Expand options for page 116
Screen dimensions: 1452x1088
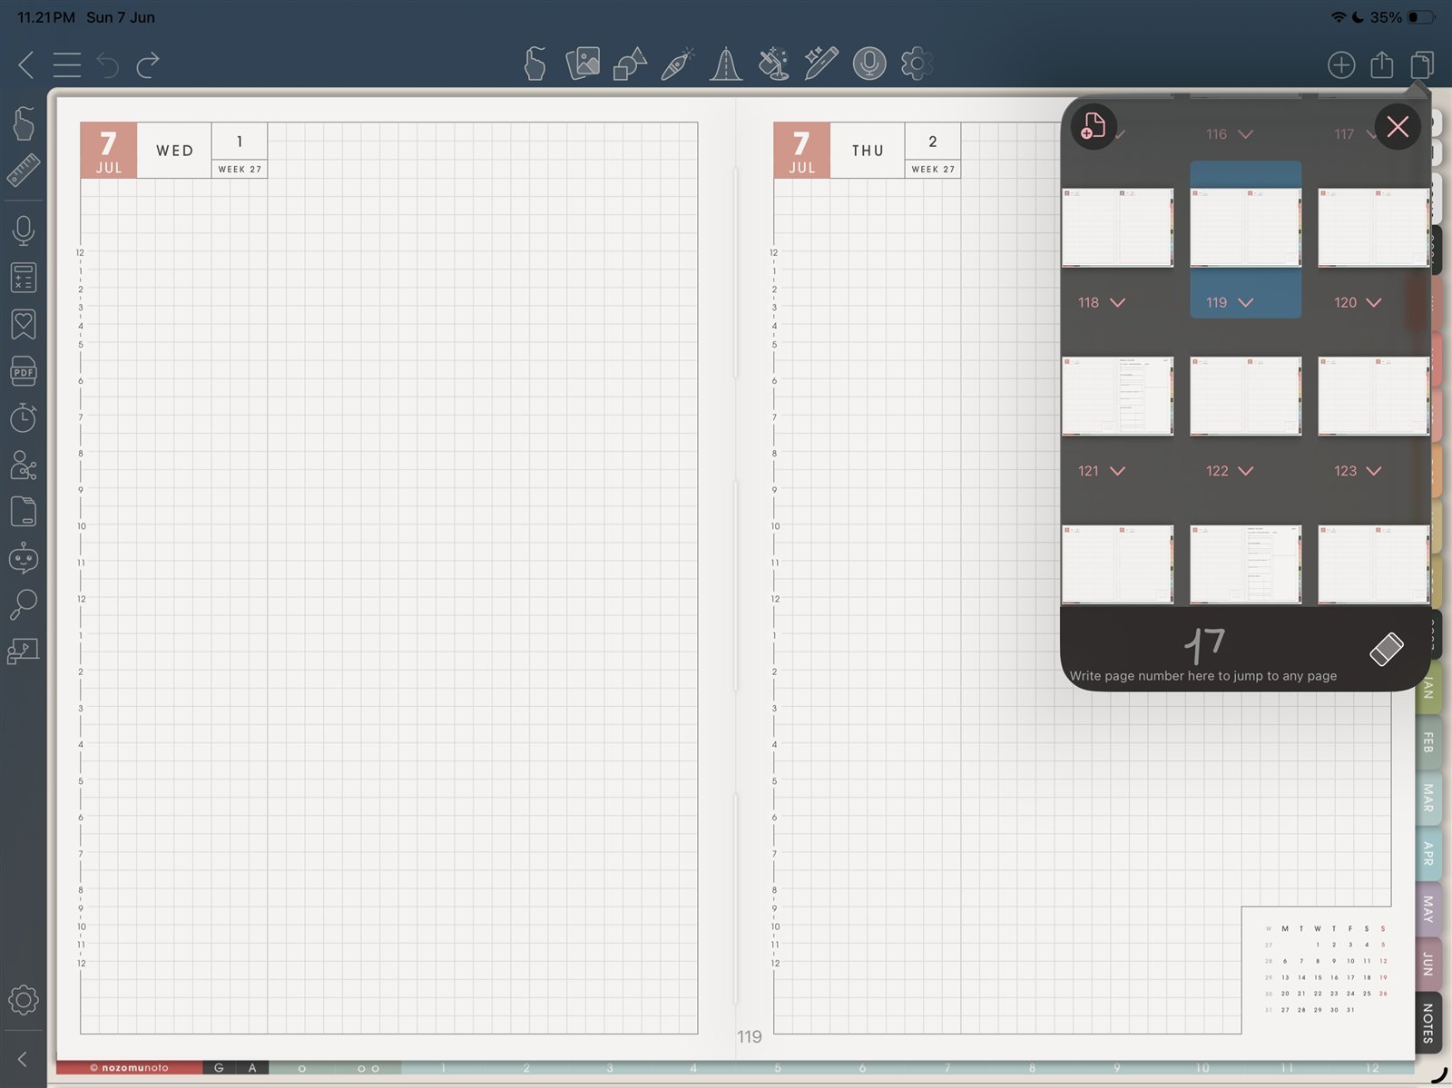1246,134
